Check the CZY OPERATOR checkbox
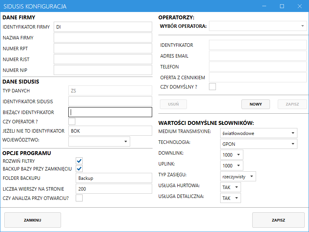The height and width of the screenshot is (232, 309). pyautogui.click(x=72, y=121)
